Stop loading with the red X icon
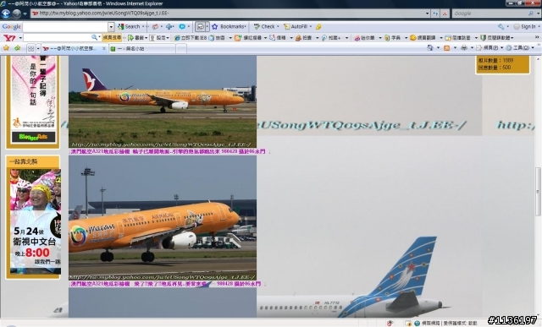Screen dimensions: 542x327 (x=445, y=14)
